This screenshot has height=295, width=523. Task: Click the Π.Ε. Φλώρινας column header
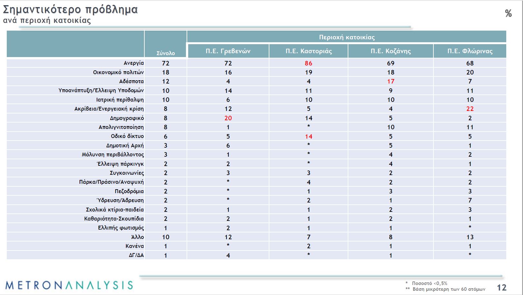(470, 51)
